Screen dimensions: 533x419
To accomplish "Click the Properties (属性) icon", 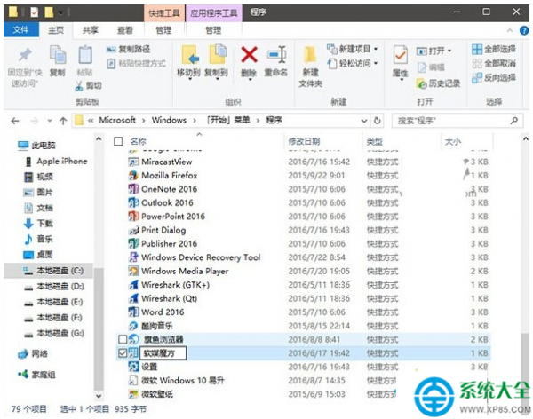I will click(x=400, y=55).
